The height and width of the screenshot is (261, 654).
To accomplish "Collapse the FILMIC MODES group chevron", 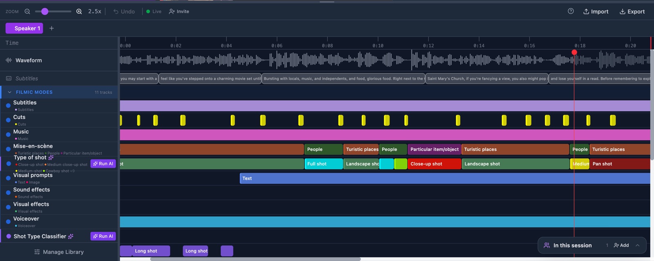I will click(x=10, y=92).
